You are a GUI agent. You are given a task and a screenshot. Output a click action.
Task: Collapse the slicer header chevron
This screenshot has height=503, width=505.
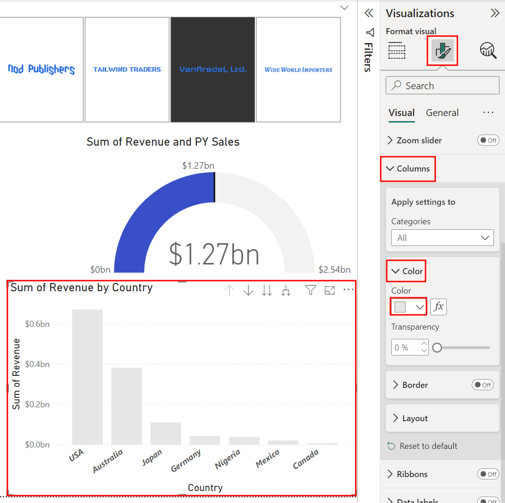(x=344, y=8)
